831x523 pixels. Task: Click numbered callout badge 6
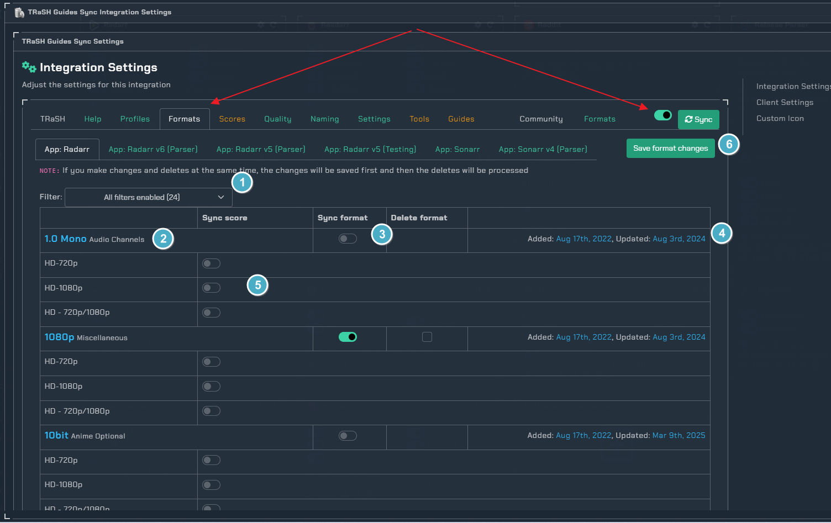[x=729, y=145]
